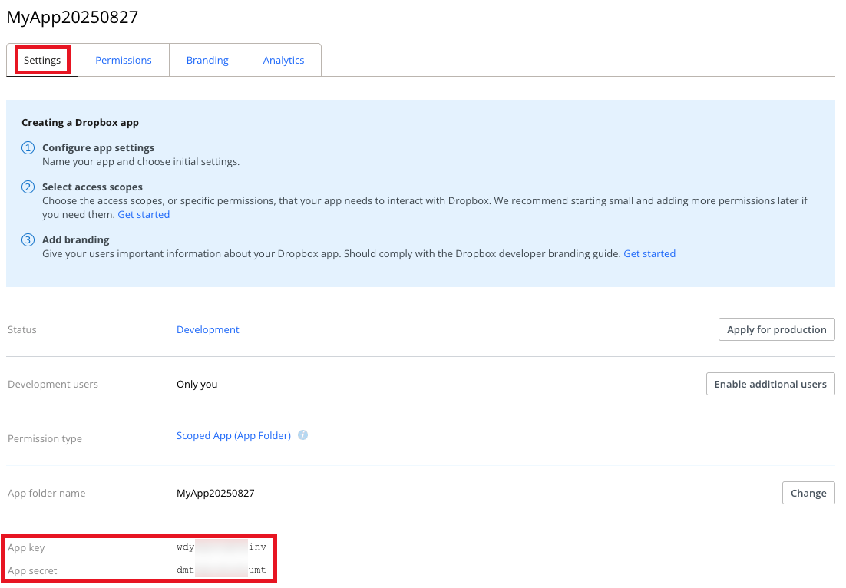Viewport: 846px width, 588px height.
Task: Stay on the Settings tab
Action: pos(42,59)
